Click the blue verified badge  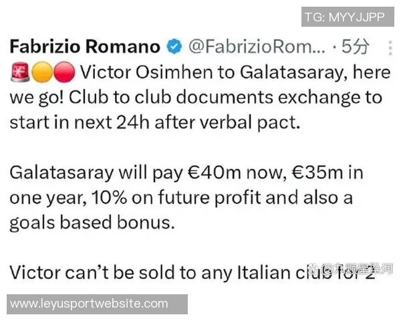tap(172, 47)
